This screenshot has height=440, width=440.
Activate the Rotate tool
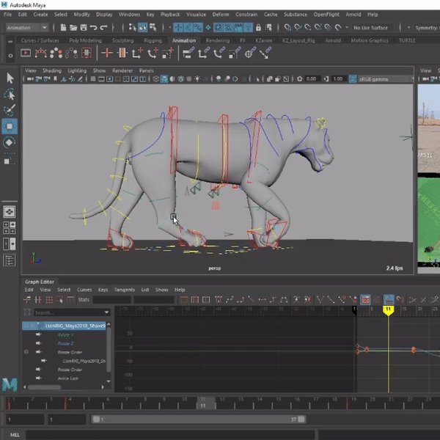pos(10,143)
